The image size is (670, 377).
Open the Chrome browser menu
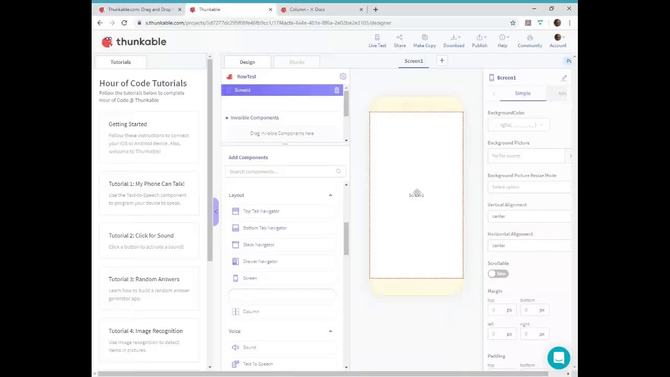[x=569, y=23]
